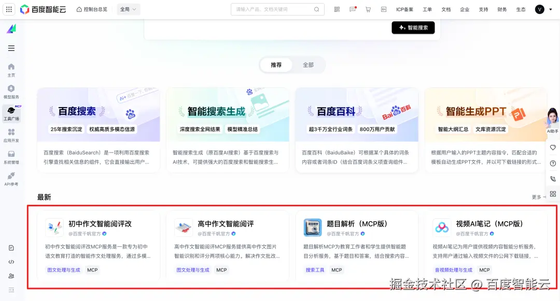The height and width of the screenshot is (301, 560).
Task: Switch to the 全部 tab
Action: click(x=308, y=65)
